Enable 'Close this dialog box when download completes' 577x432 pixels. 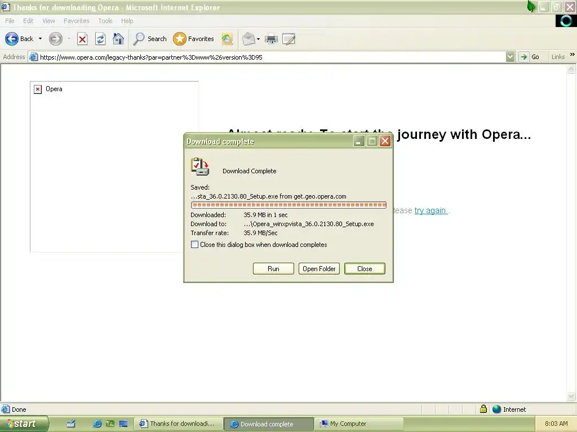[x=194, y=245]
